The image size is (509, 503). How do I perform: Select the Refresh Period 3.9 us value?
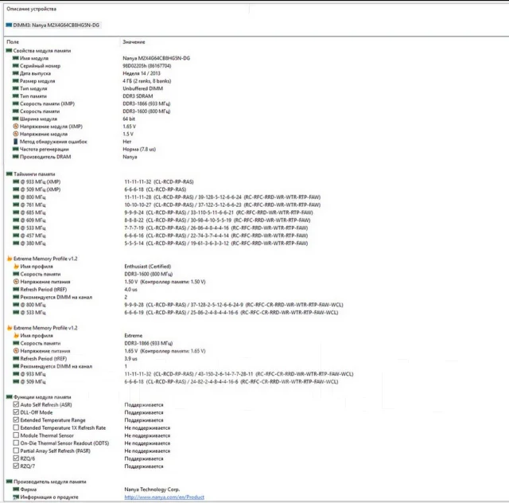(x=130, y=359)
